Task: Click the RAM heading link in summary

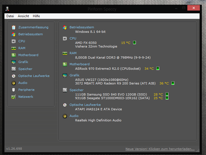Action: tap(73, 53)
